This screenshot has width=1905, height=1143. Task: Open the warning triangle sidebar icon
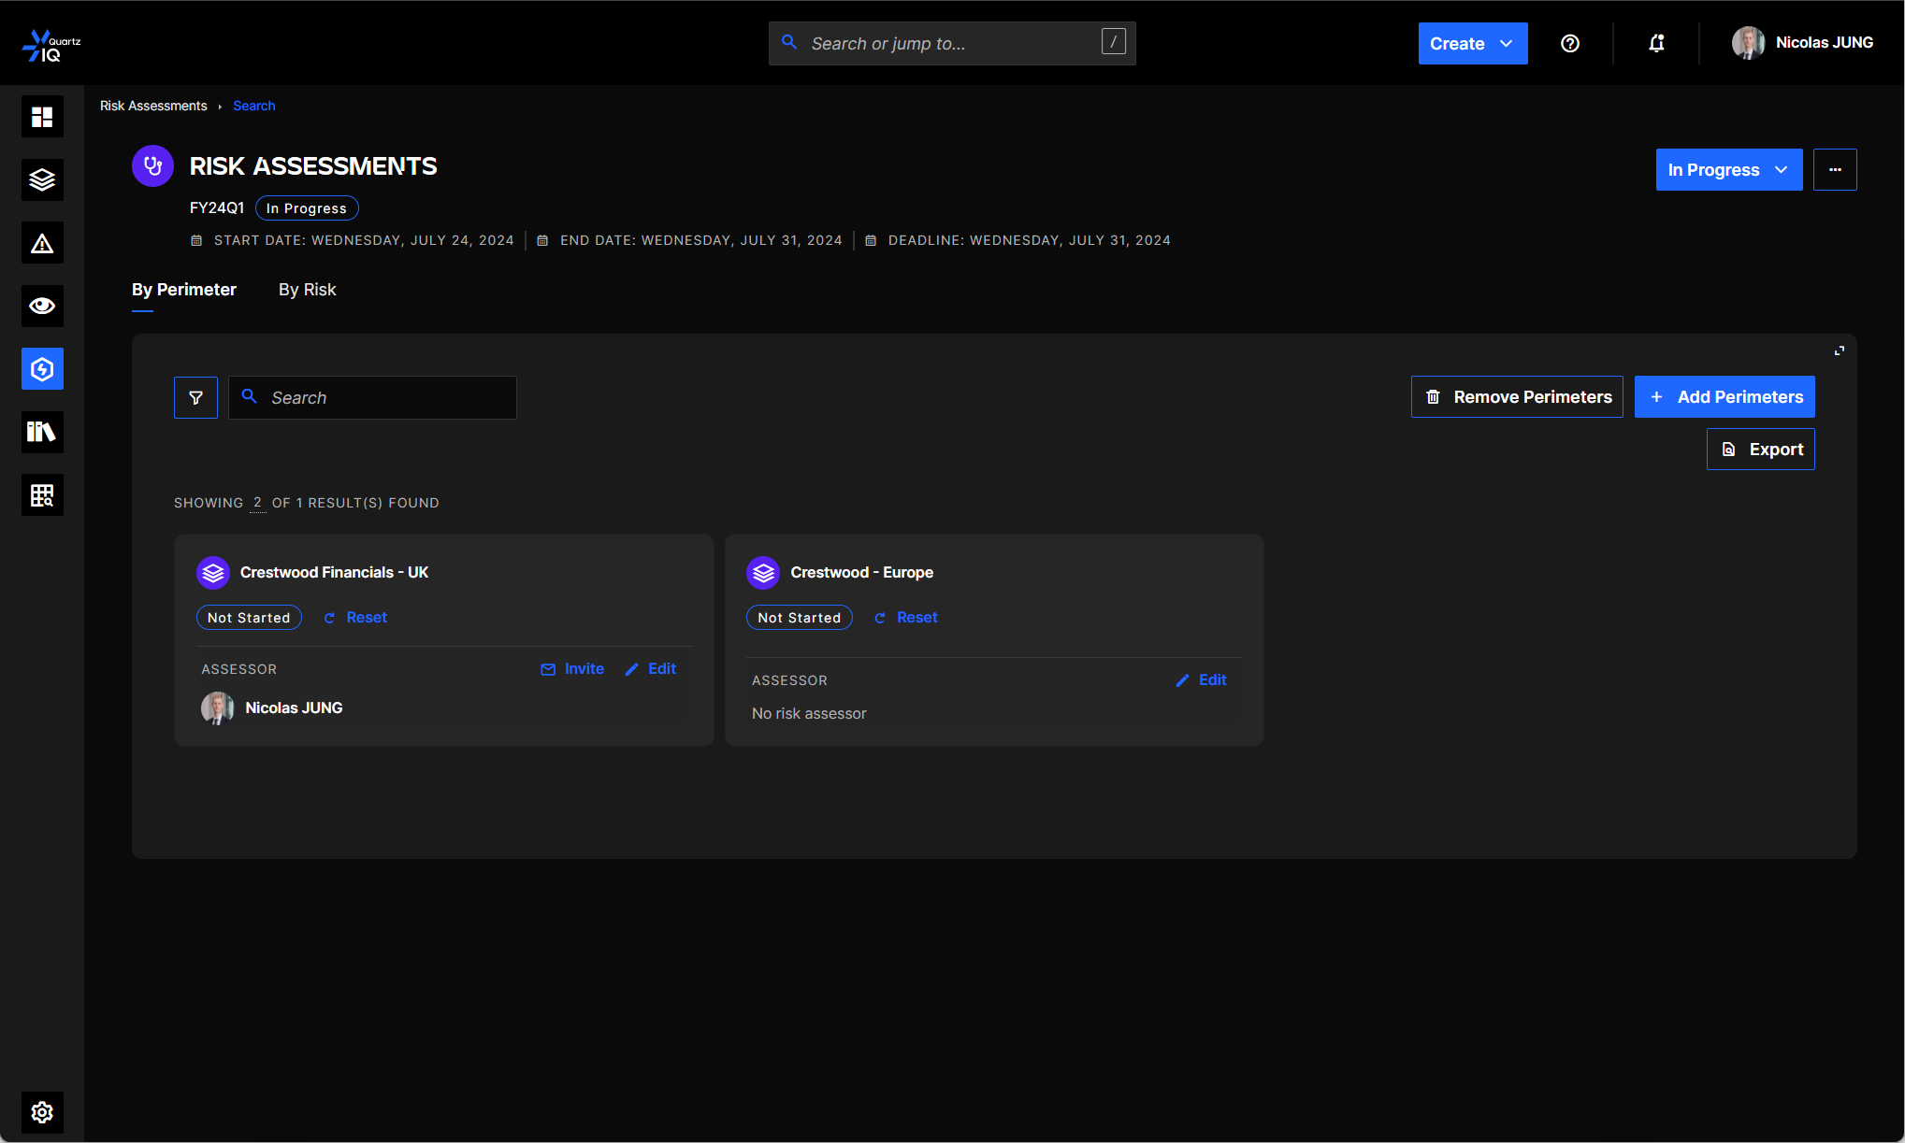click(42, 243)
